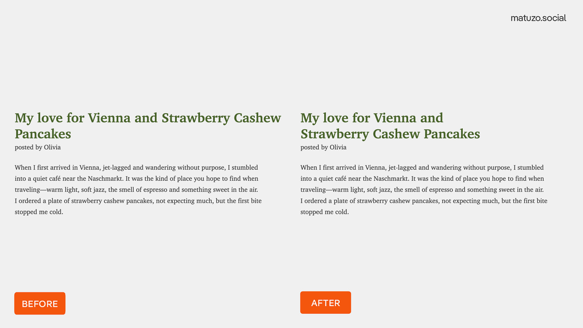Click the orange AFTER label button

pos(325,302)
